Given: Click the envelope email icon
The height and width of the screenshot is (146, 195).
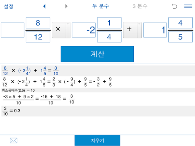Looking at the screenshot, I should [x=14, y=141].
